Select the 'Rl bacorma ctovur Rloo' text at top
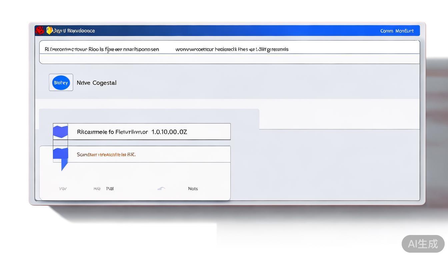The height and width of the screenshot is (256, 448). click(102, 49)
